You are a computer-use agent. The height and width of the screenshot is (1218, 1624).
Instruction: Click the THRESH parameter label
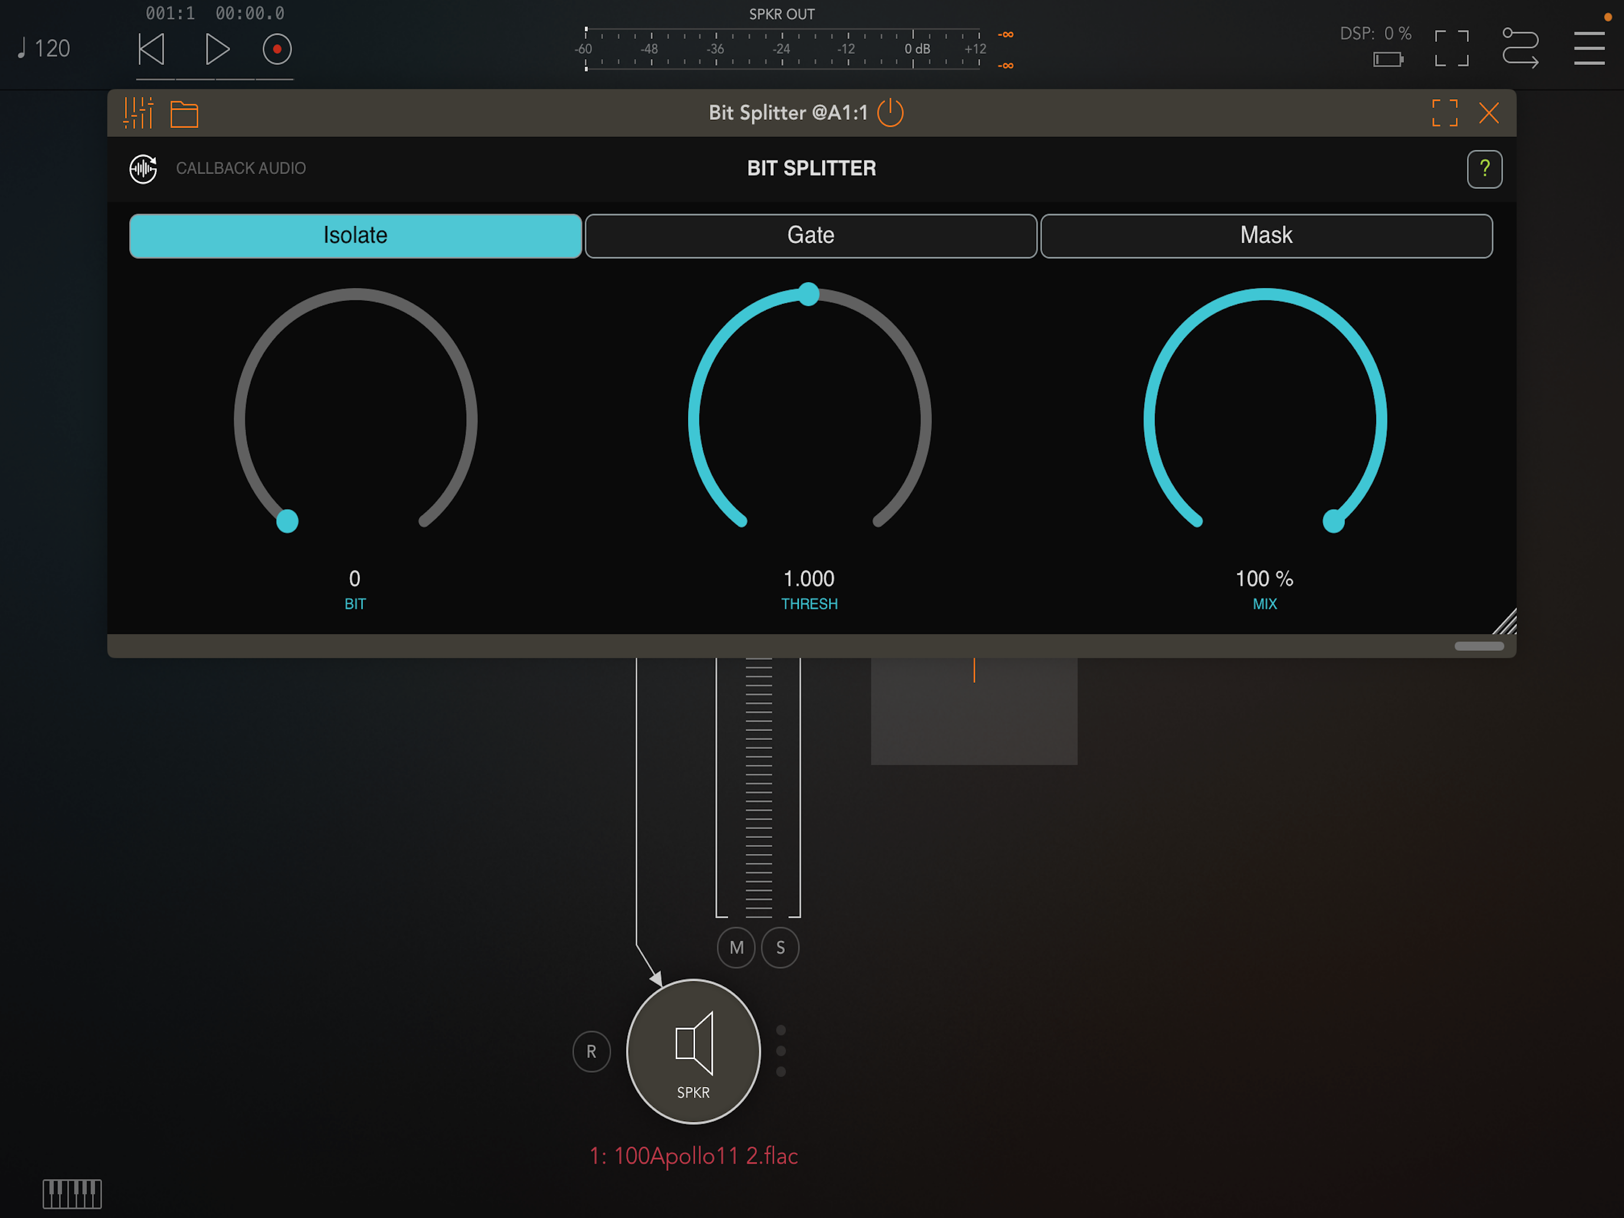(809, 604)
